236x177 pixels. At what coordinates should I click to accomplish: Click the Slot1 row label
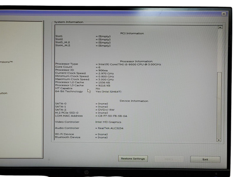tap(59, 36)
